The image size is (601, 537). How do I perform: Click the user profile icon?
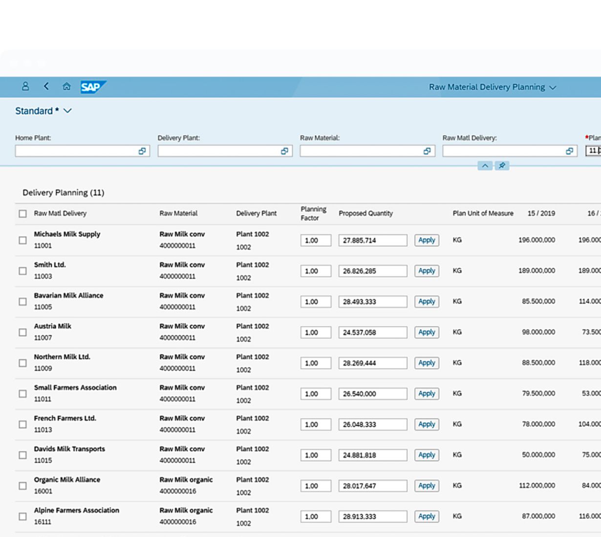25,86
